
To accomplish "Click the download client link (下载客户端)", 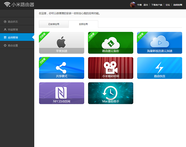I will click(x=157, y=5).
